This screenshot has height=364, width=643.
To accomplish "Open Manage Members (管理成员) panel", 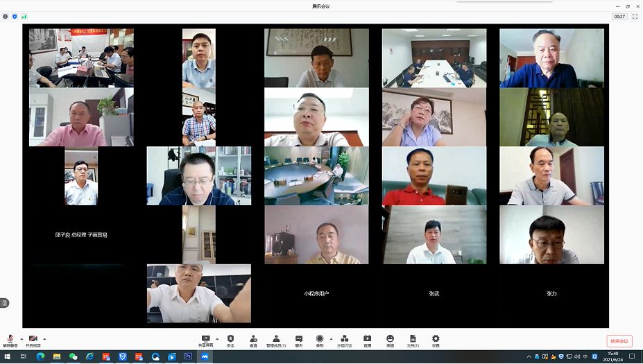I will point(275,340).
